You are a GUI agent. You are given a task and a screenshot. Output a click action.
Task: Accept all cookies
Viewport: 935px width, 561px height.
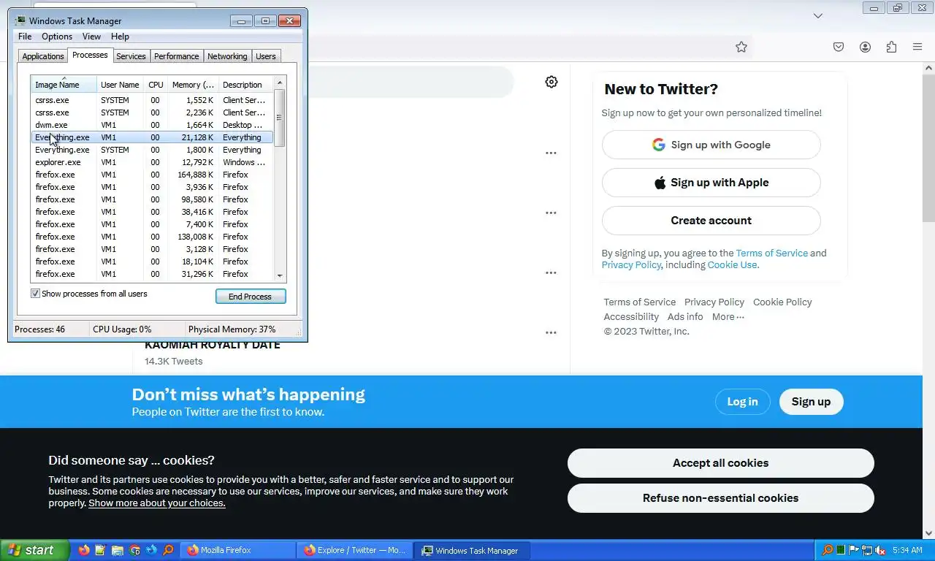tap(720, 463)
